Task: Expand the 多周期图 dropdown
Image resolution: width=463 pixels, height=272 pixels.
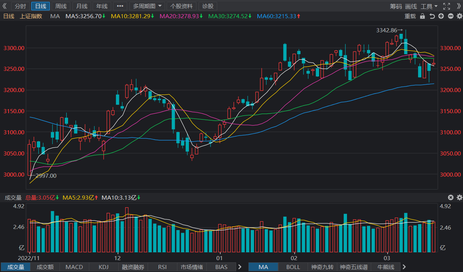Action: [147, 6]
